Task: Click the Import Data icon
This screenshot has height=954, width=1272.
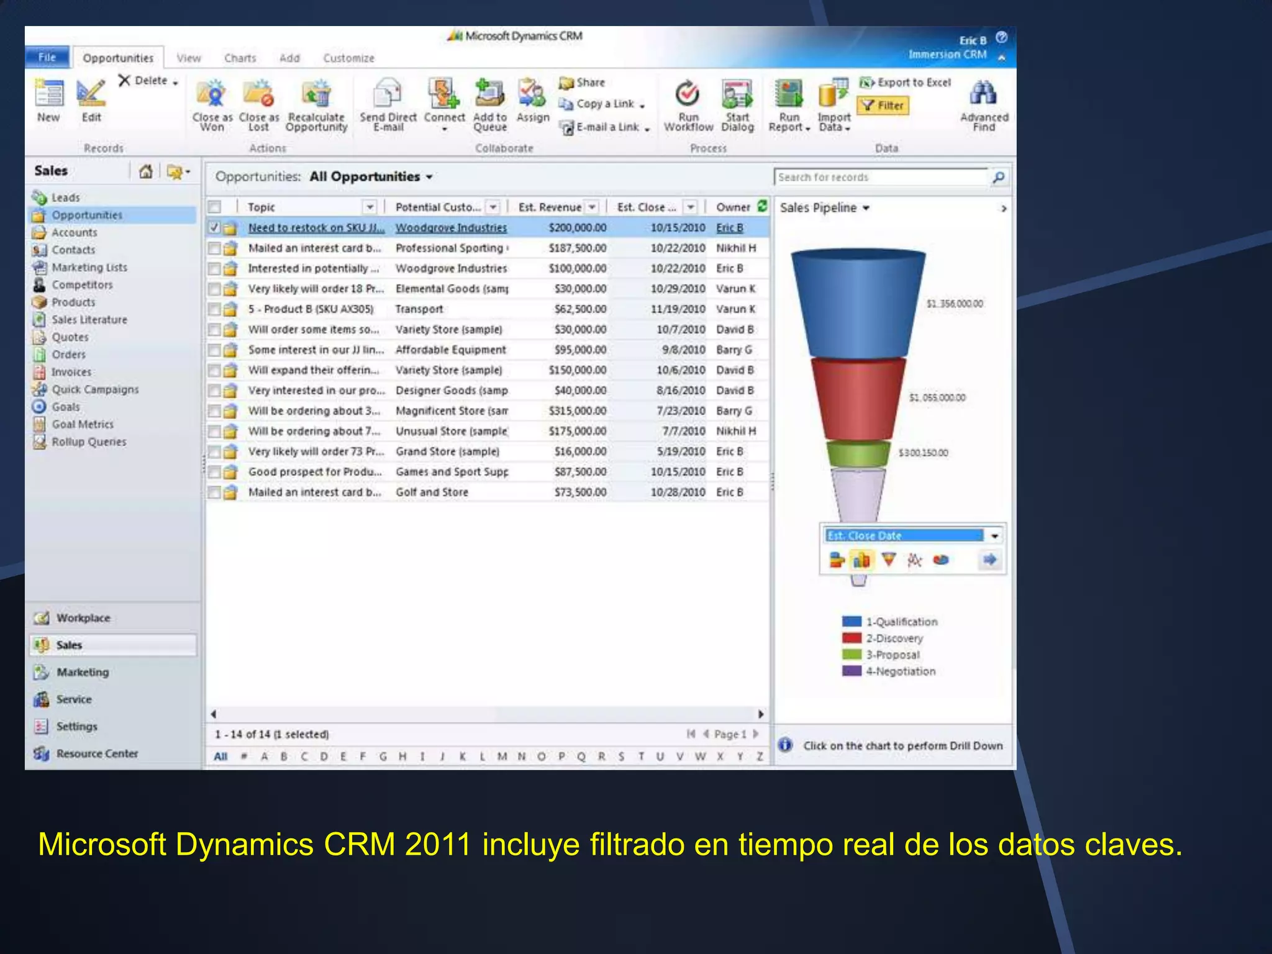Action: coord(834,94)
